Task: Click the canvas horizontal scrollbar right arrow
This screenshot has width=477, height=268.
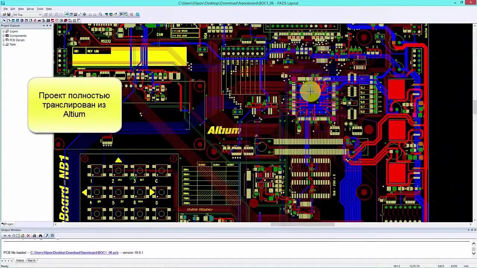Action: [x=470, y=224]
